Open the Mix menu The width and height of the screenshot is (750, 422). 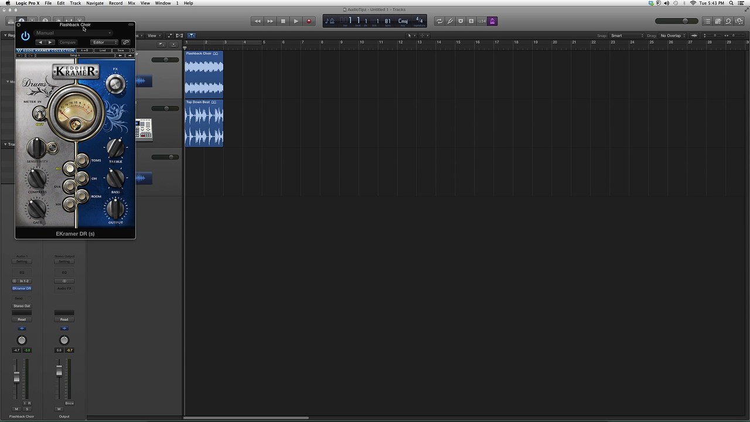131,4
